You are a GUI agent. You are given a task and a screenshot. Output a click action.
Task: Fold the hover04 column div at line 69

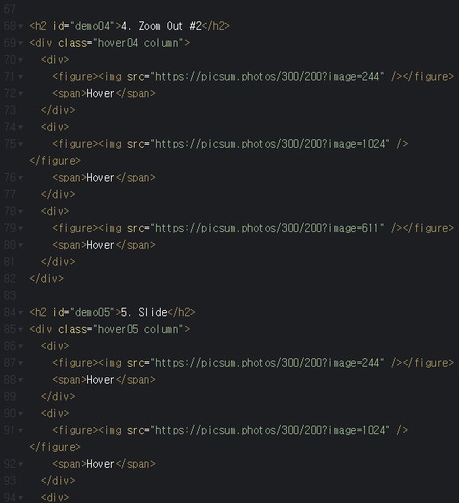click(x=20, y=43)
